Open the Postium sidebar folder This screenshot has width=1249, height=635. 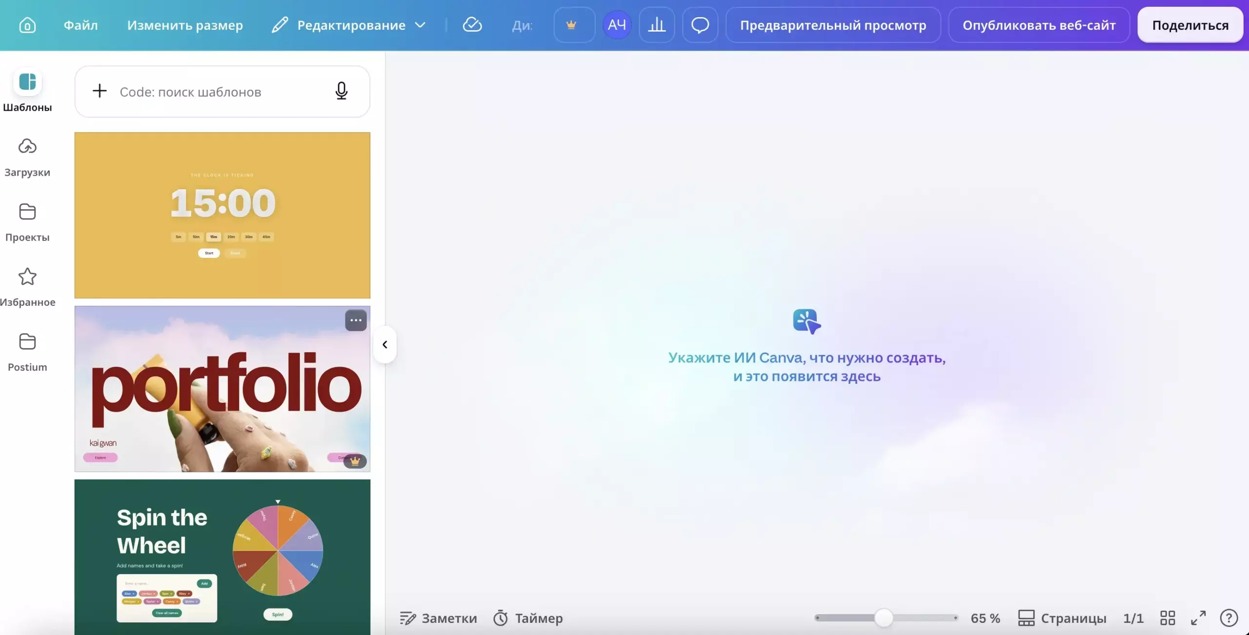tap(27, 352)
